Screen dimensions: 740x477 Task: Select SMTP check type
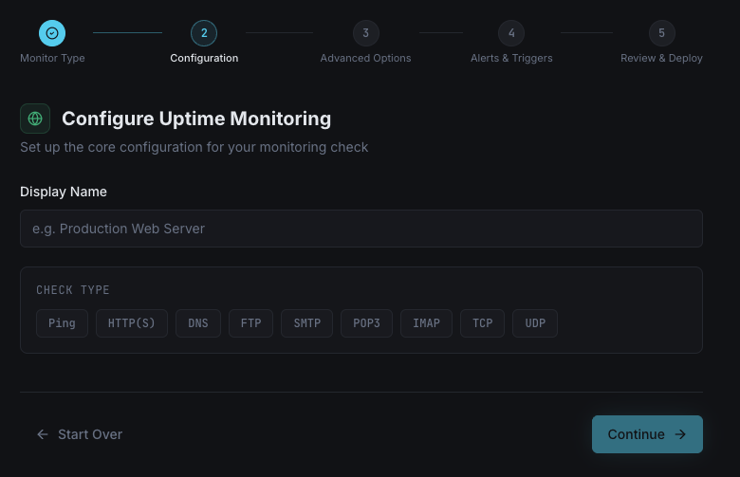(306, 323)
